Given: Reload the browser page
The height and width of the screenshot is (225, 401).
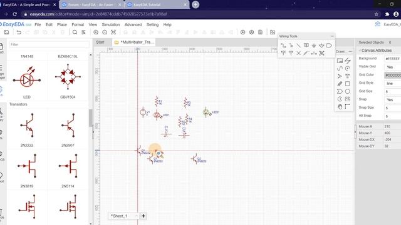Looking at the screenshot, I should coord(14,14).
